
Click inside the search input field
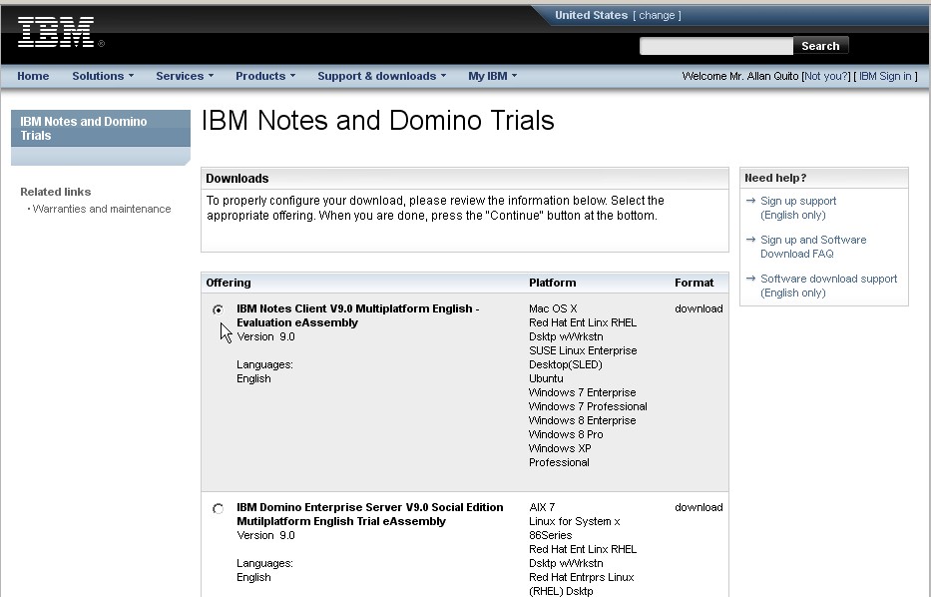pyautogui.click(x=715, y=46)
